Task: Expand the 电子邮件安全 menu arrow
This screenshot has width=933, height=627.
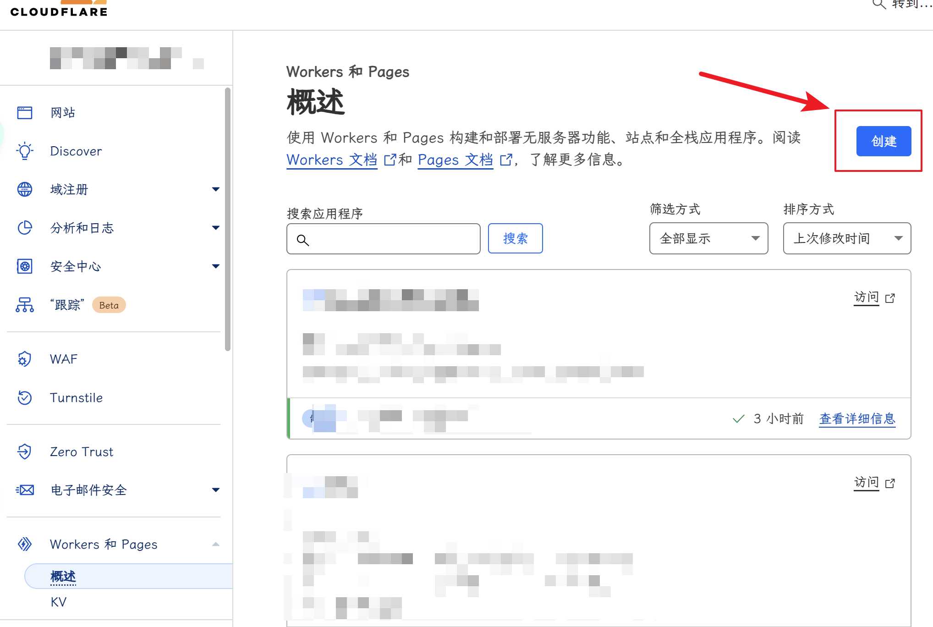Action: (216, 490)
